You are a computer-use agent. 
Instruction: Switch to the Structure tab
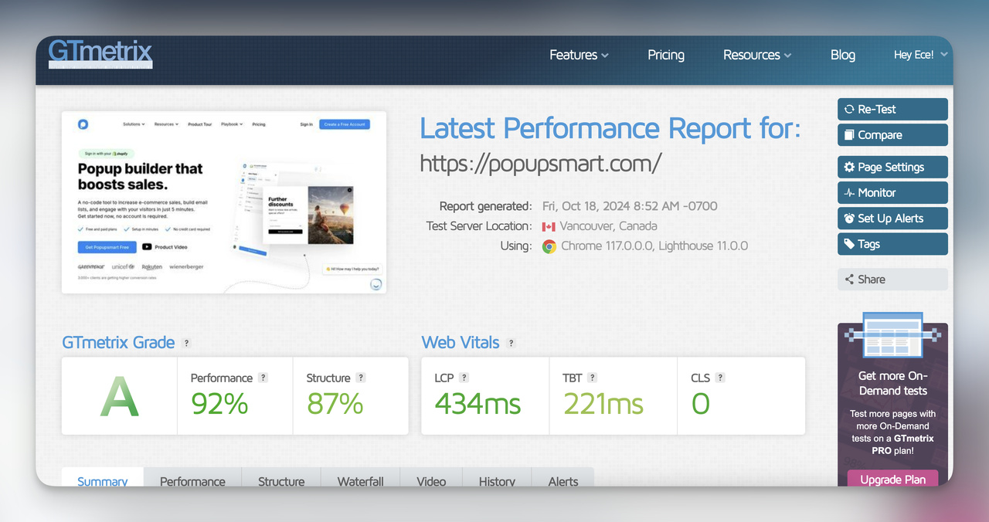coord(281,479)
